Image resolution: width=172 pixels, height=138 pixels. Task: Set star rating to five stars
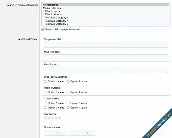point(59,118)
